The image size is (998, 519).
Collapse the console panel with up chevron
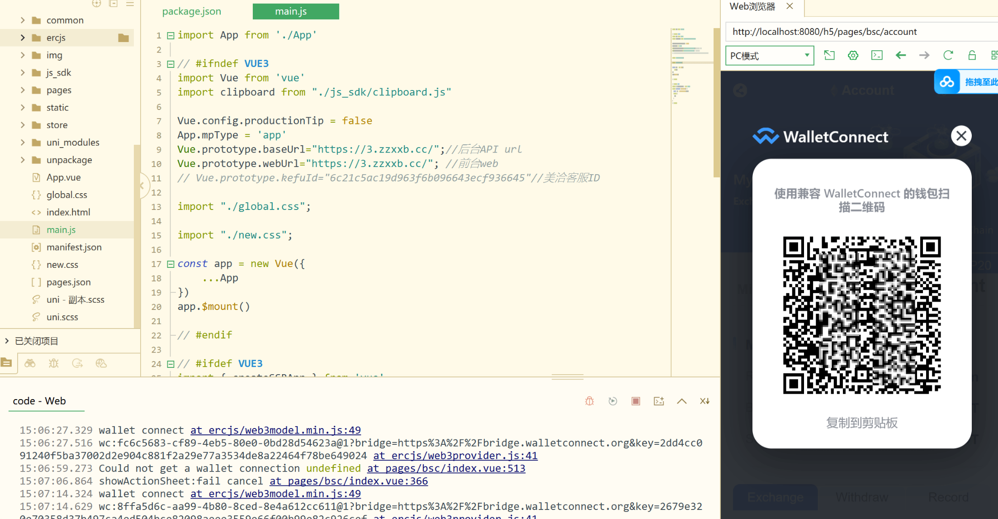pyautogui.click(x=682, y=401)
